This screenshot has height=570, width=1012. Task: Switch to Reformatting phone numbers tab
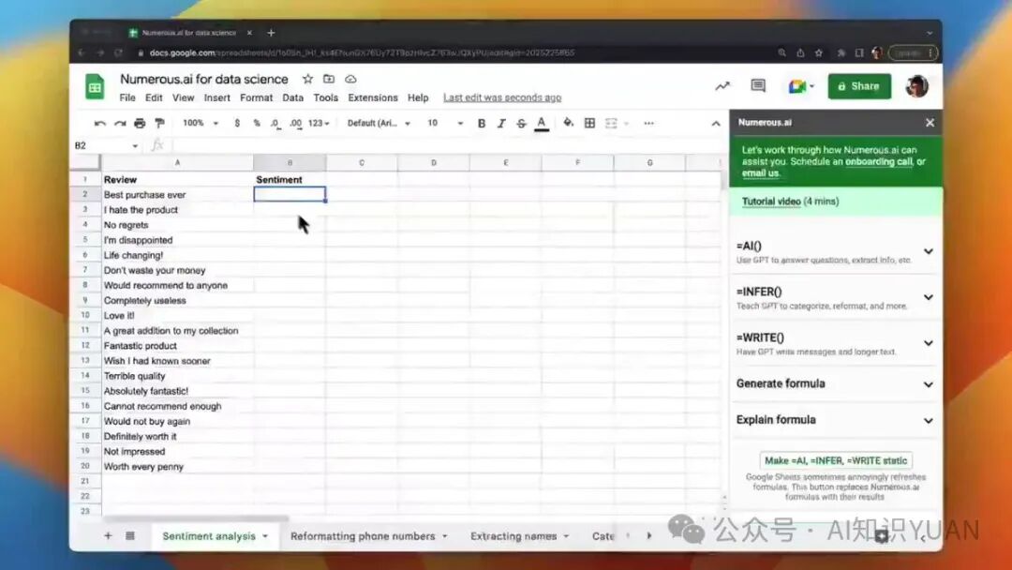(x=363, y=536)
